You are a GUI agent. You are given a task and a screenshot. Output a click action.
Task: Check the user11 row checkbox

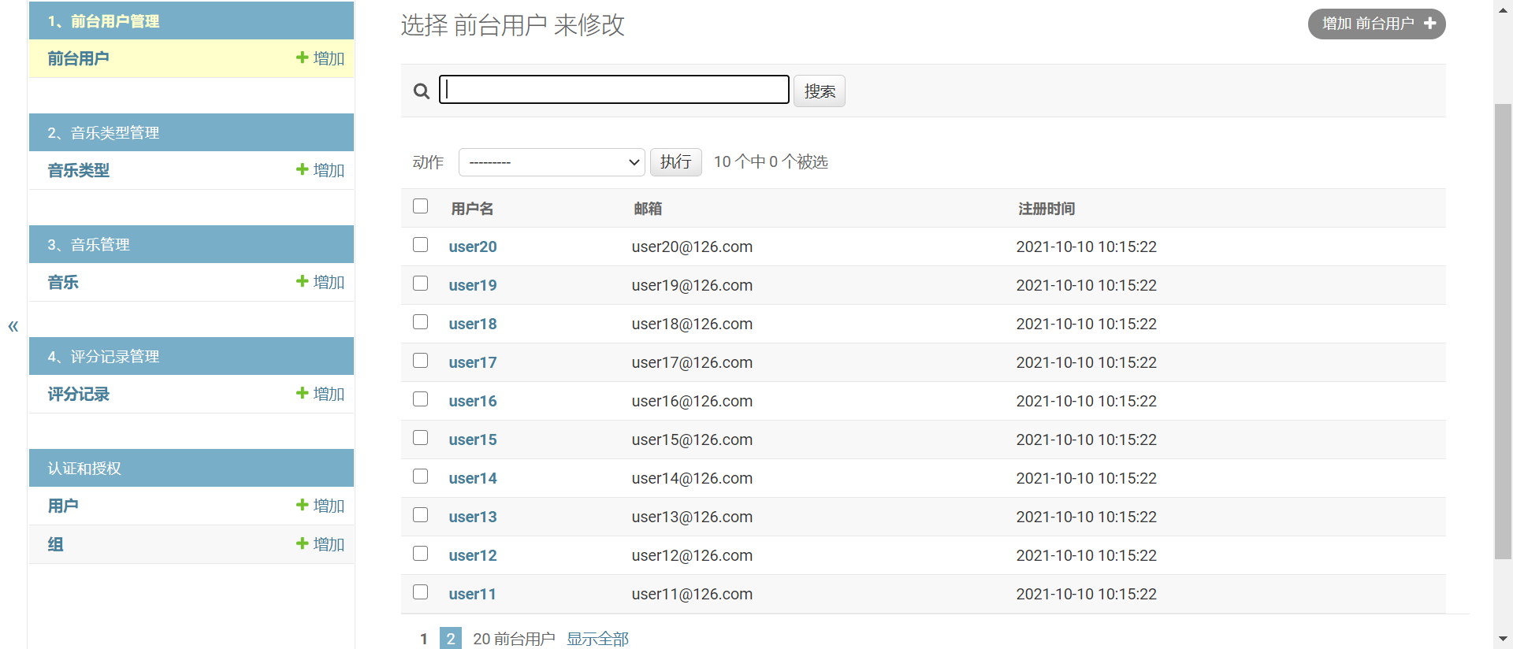pos(421,592)
